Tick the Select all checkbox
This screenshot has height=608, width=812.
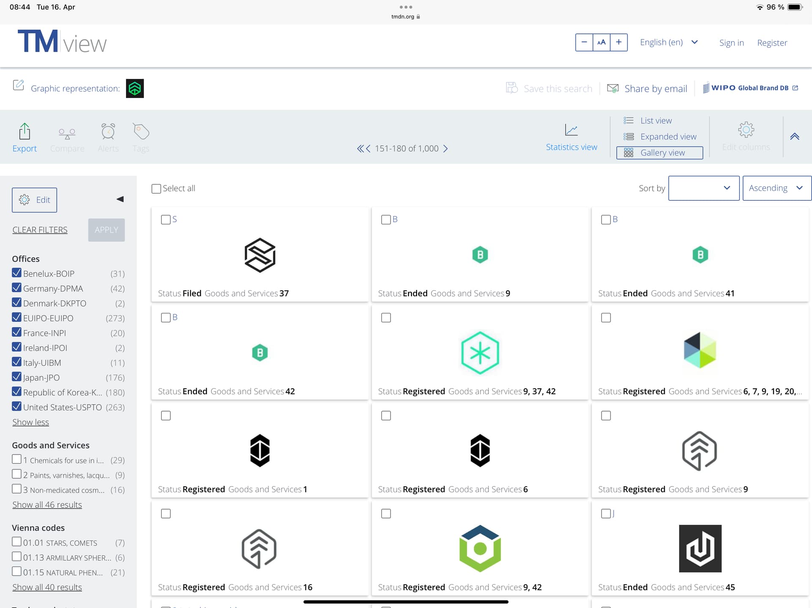156,188
